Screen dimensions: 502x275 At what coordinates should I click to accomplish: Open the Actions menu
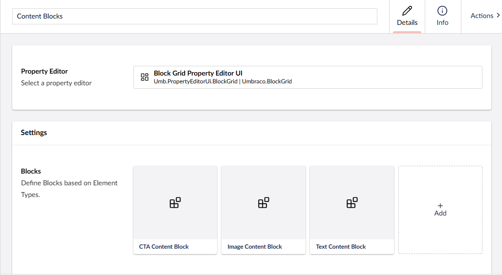[x=482, y=16]
